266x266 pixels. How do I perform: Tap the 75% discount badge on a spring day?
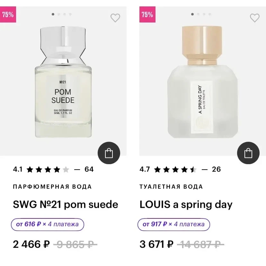(x=147, y=14)
